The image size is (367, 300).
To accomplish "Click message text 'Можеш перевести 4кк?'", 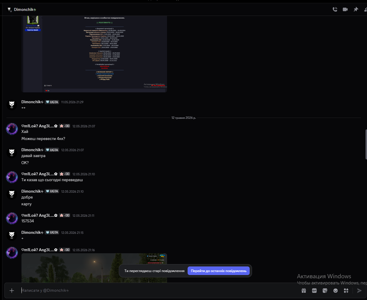I will point(43,139).
